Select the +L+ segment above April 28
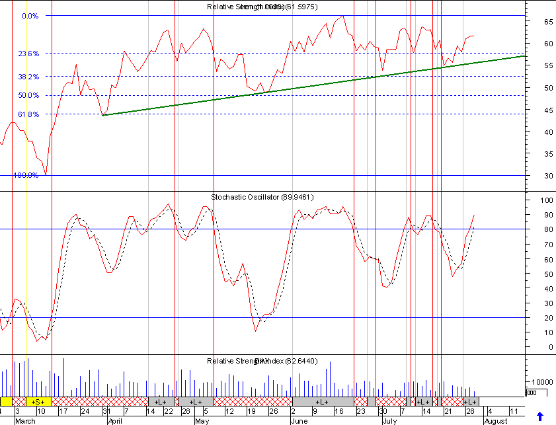Viewport: 556px width, 425px height. tap(196, 402)
